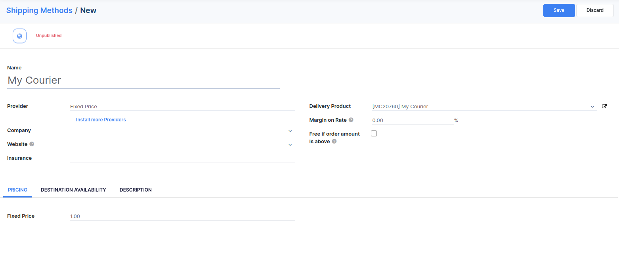
Task: Follow the Install more Providers link
Action: [x=101, y=120]
